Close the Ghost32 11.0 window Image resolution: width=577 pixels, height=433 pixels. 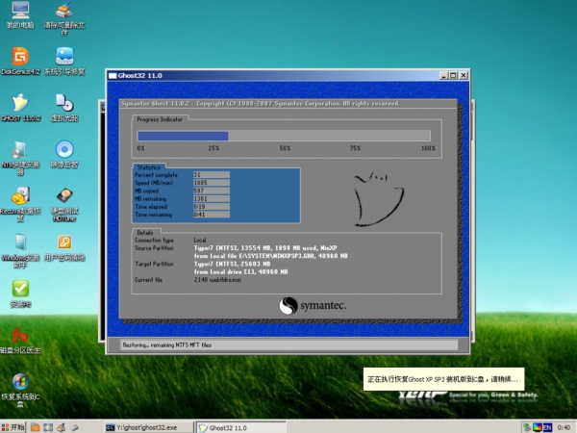coord(464,75)
